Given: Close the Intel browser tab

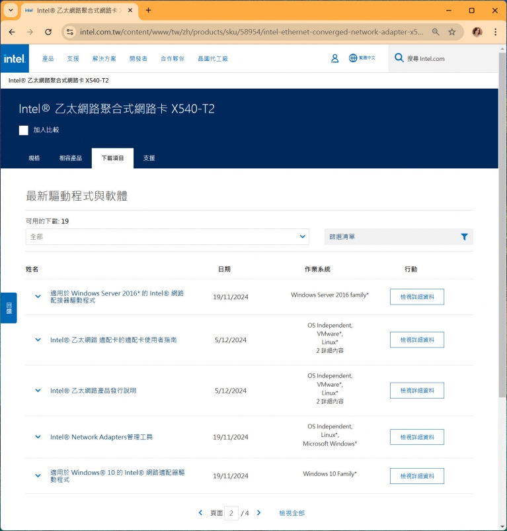Looking at the screenshot, I should 130,11.
